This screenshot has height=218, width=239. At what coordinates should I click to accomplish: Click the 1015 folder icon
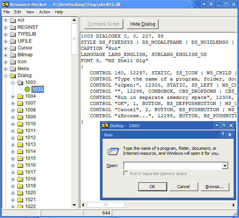click(x=20, y=158)
